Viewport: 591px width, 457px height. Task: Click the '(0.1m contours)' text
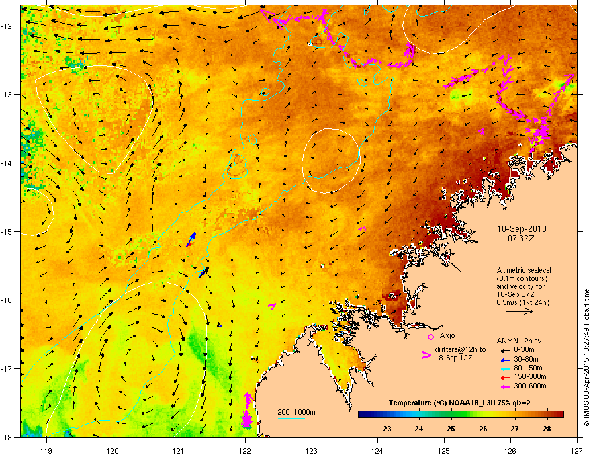(x=522, y=278)
